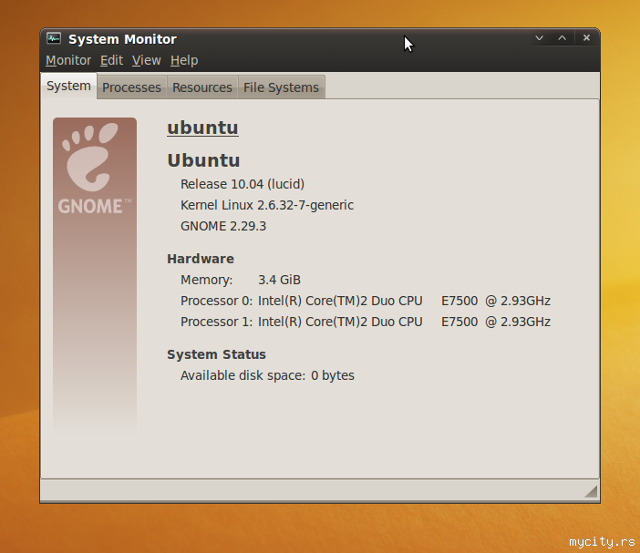Click the resize grip in status bar corner
The width and height of the screenshot is (640, 553).
[x=591, y=491]
